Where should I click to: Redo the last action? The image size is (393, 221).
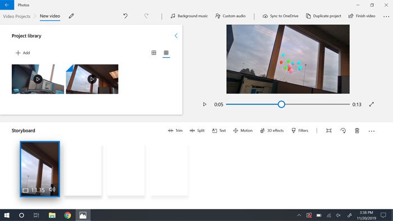147,16
